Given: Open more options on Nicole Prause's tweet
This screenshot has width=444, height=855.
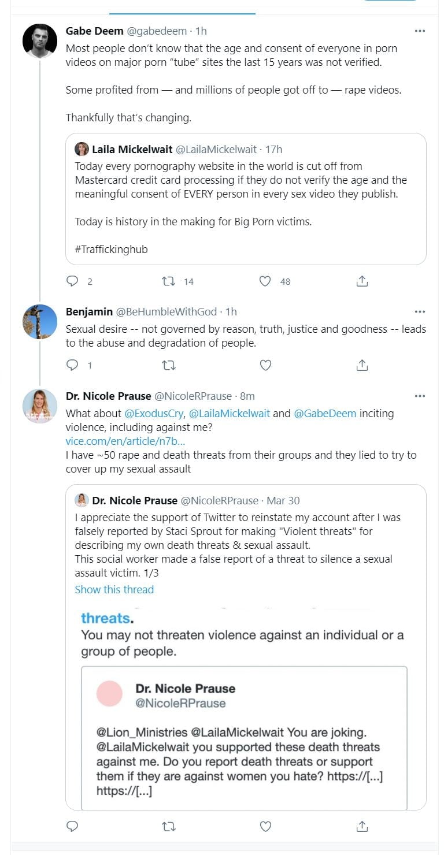Looking at the screenshot, I should coord(420,396).
